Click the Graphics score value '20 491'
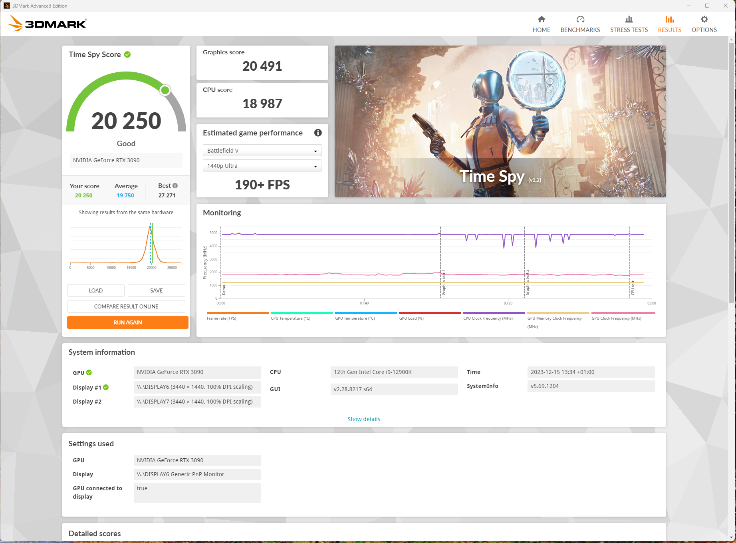 (262, 66)
